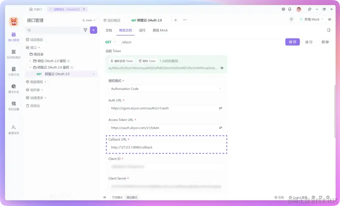Image resolution: width=340 pixels, height=206 pixels.
Task: Add a new tab with plus icon
Action: pos(176,20)
